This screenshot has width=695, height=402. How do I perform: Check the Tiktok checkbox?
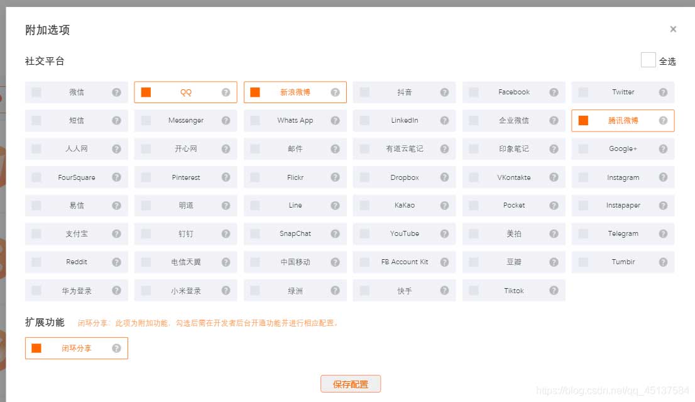[474, 291]
